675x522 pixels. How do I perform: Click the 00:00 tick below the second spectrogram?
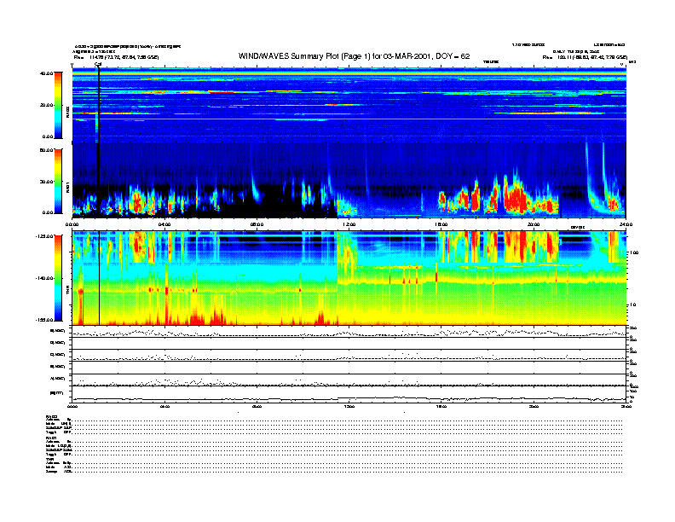coord(72,224)
